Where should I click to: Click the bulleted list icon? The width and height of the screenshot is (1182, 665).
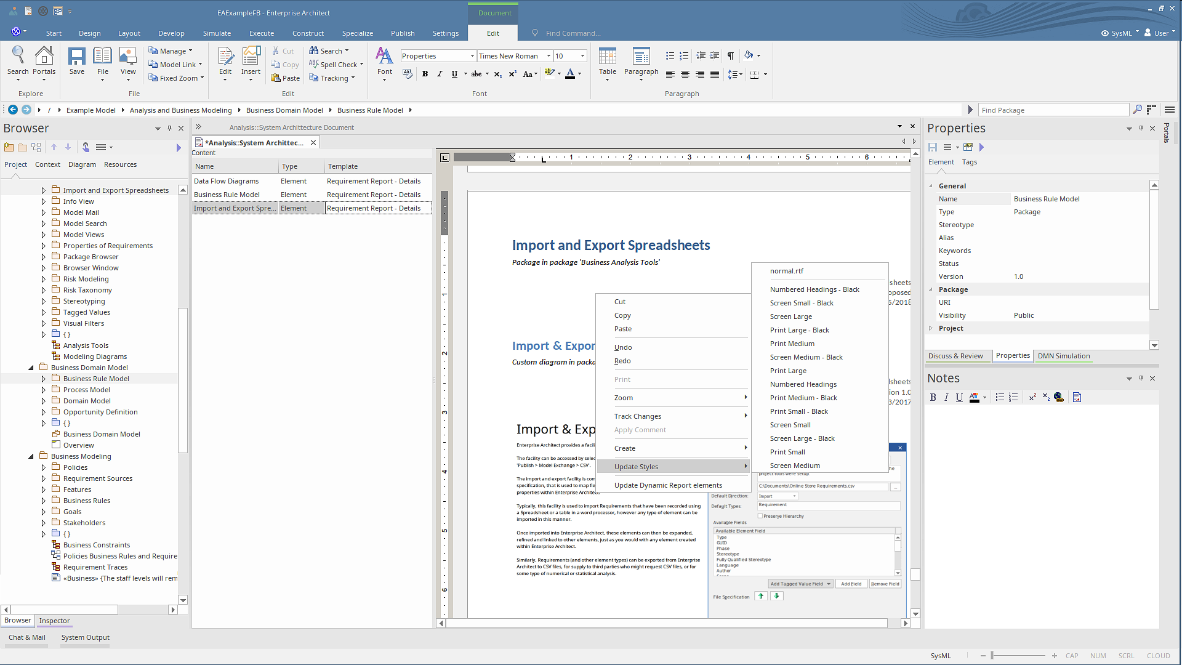click(x=670, y=56)
